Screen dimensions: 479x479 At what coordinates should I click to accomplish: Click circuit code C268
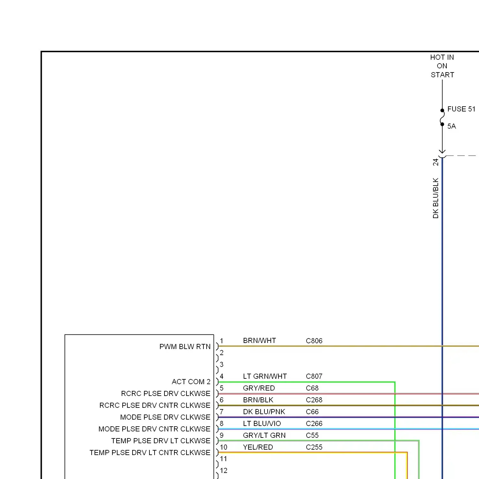[314, 400]
